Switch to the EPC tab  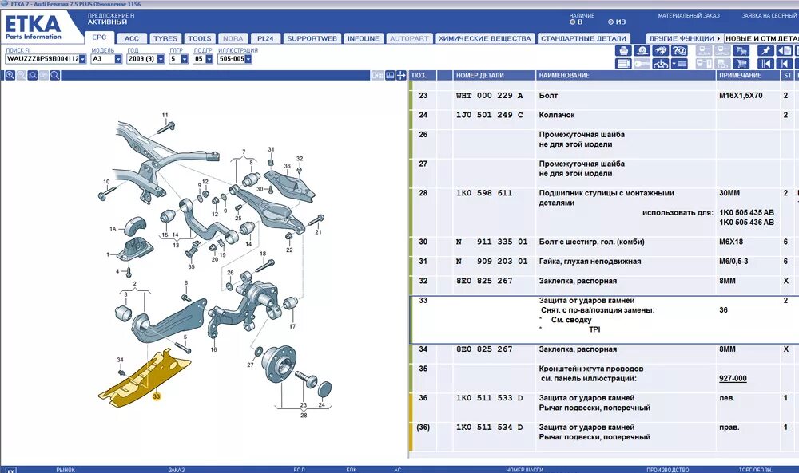99,37
